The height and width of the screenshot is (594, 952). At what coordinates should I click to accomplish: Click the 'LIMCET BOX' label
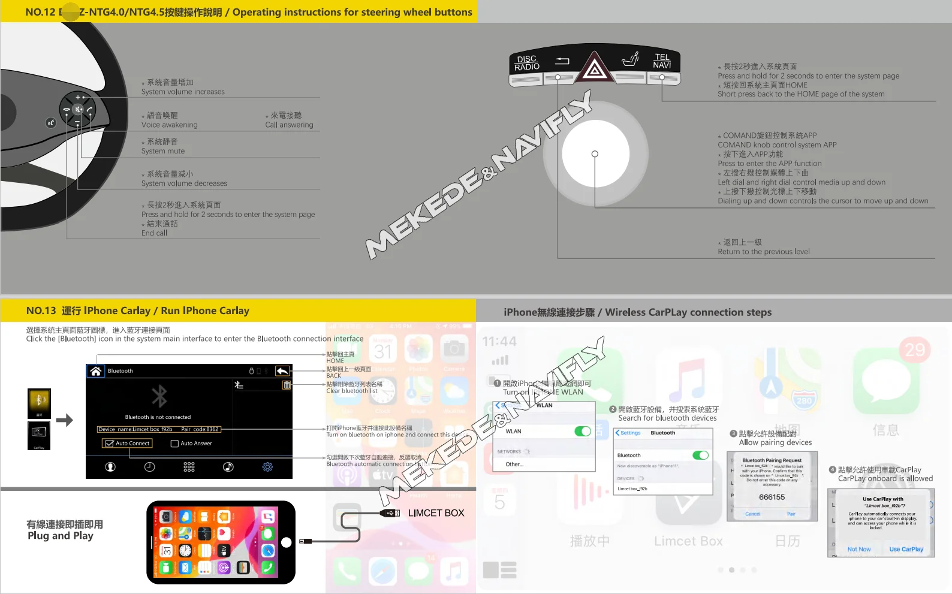click(x=436, y=513)
